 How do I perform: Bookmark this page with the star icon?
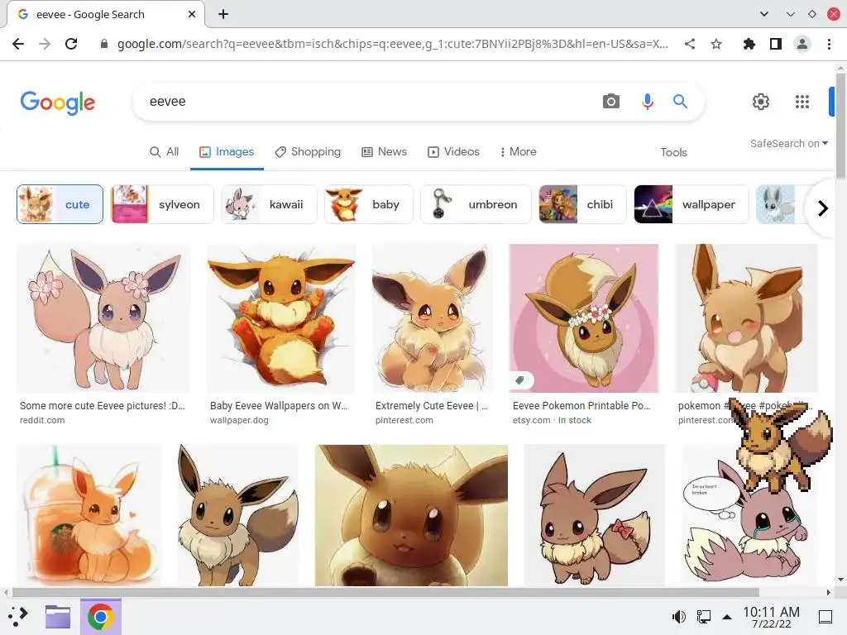715,44
